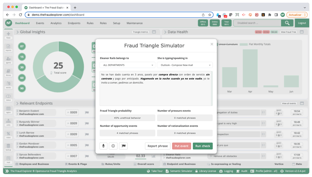Click the Report phrase button
The height and width of the screenshot is (177, 312).
[x=157, y=146]
